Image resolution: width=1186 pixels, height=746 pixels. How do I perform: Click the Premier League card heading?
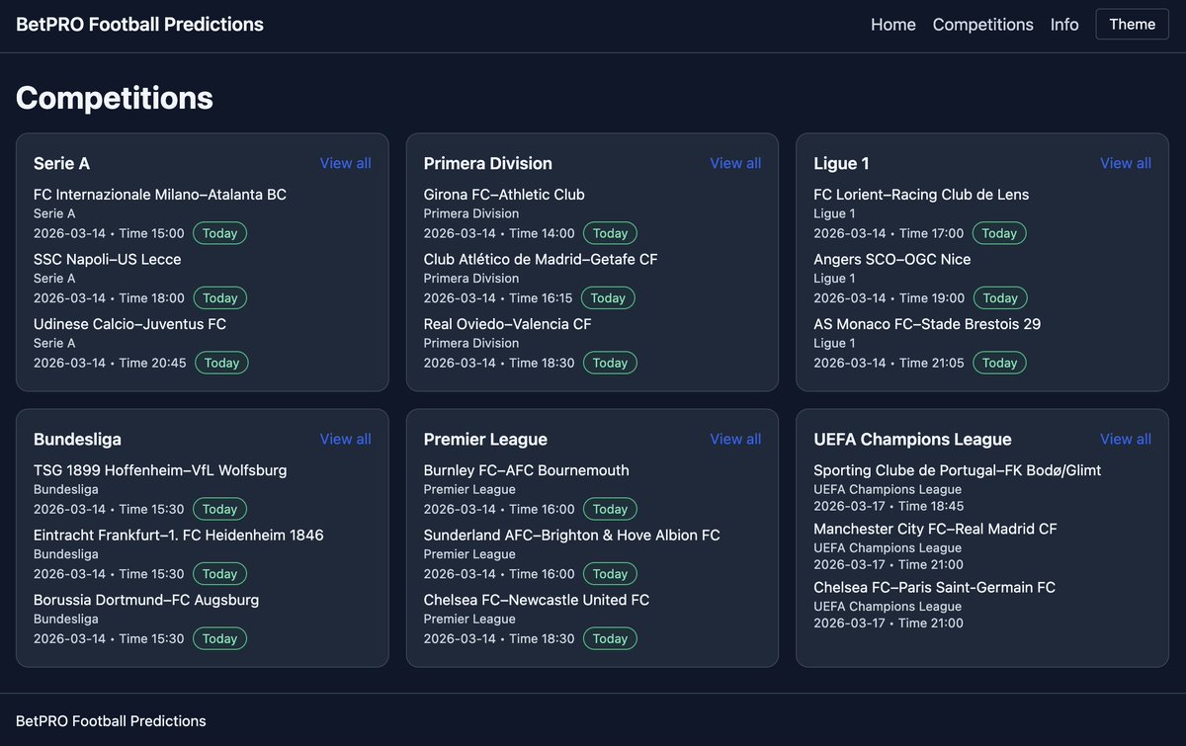click(x=485, y=439)
